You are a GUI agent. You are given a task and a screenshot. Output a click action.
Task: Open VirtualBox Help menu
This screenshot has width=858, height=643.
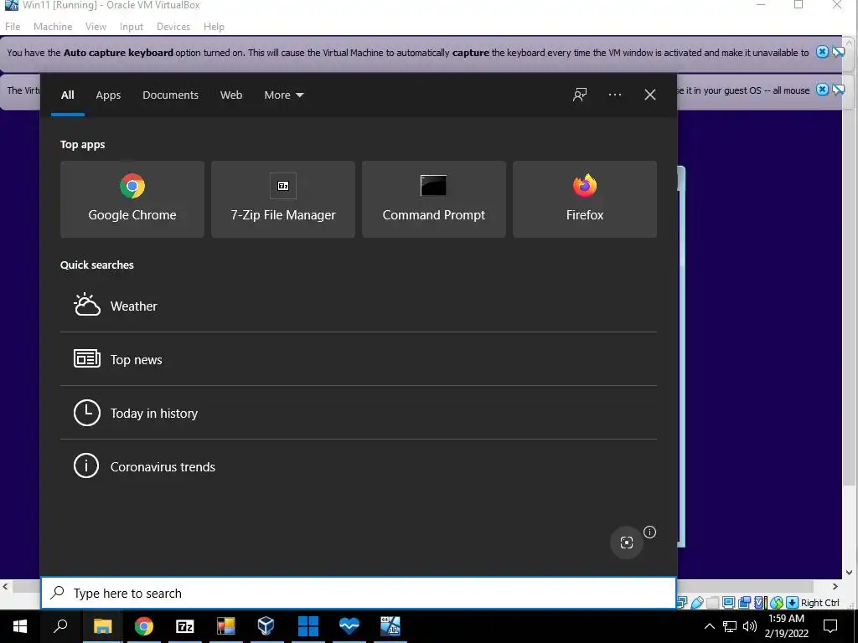coord(214,26)
